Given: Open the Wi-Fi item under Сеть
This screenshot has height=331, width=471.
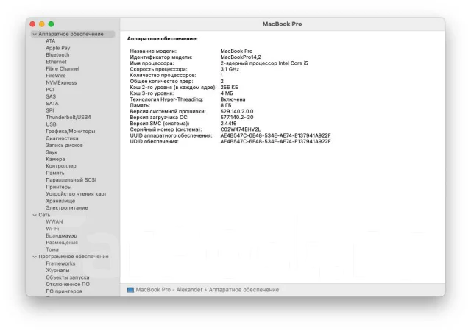Looking at the screenshot, I should (x=52, y=229).
